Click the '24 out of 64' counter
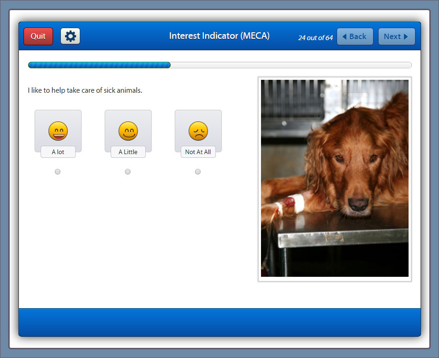The width and height of the screenshot is (439, 358). click(x=315, y=38)
